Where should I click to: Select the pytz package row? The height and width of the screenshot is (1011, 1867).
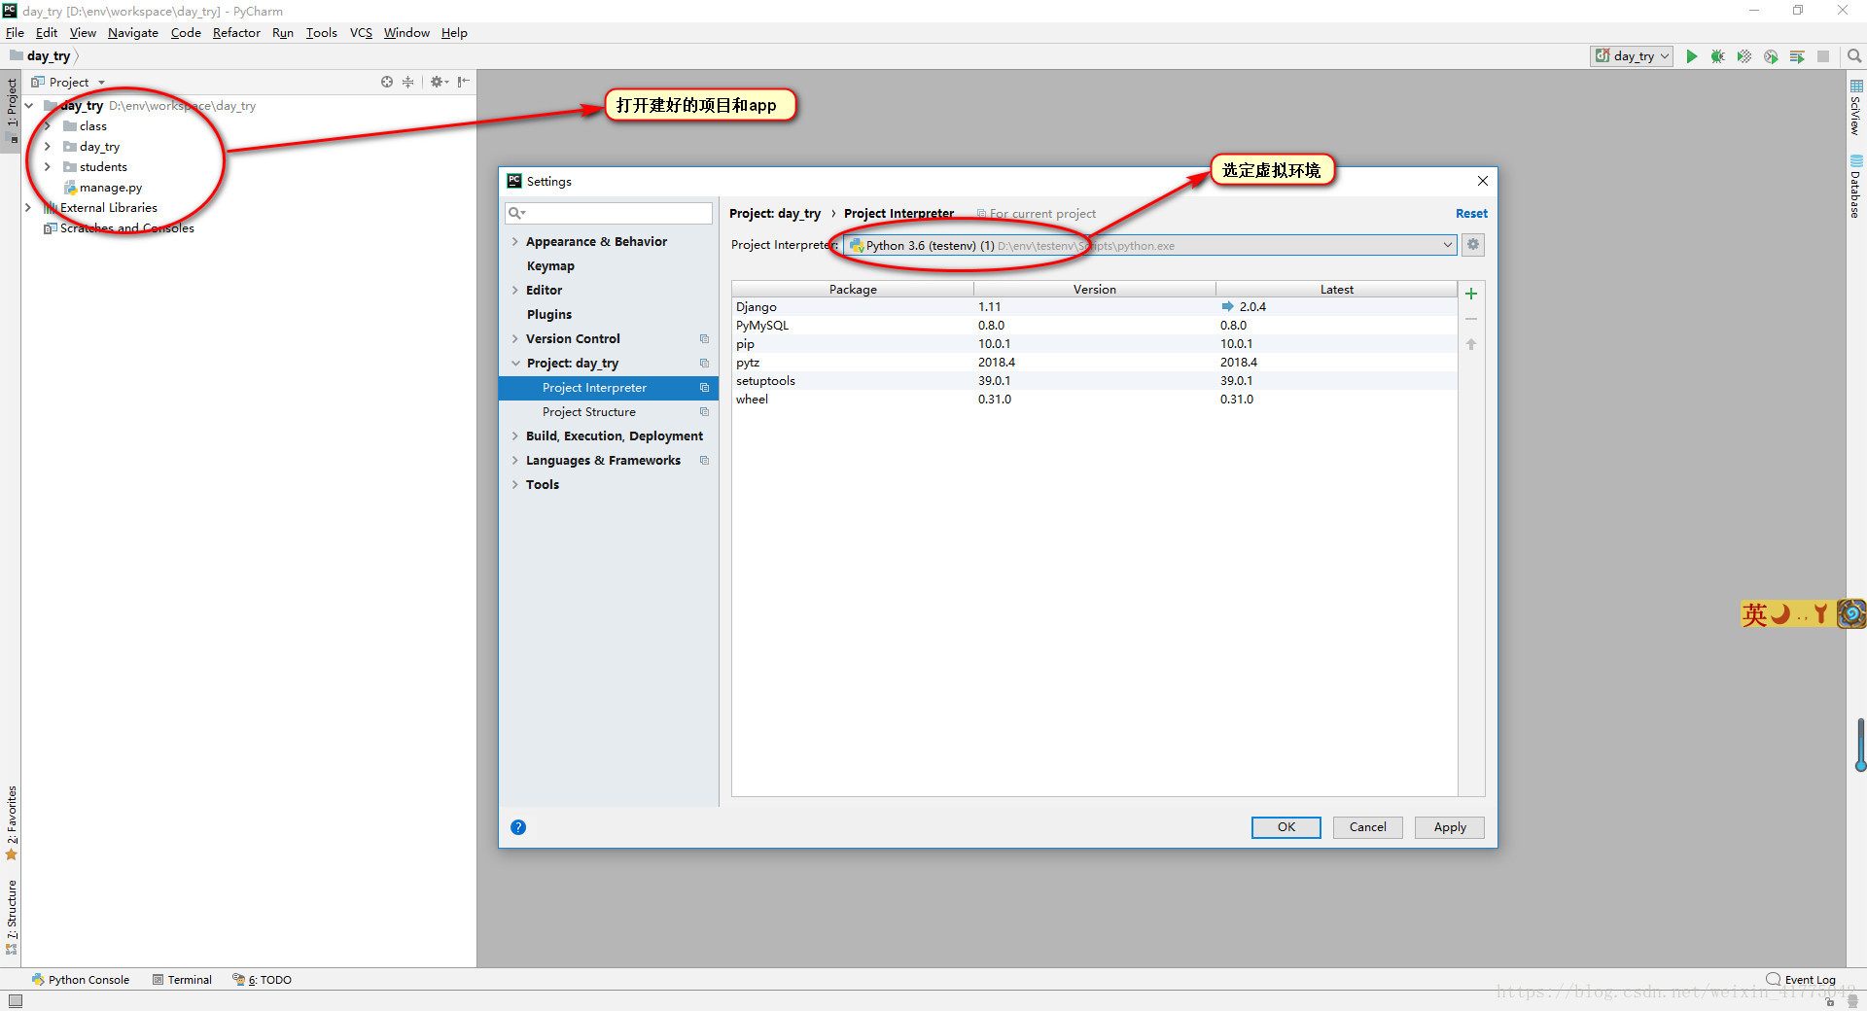(1094, 362)
